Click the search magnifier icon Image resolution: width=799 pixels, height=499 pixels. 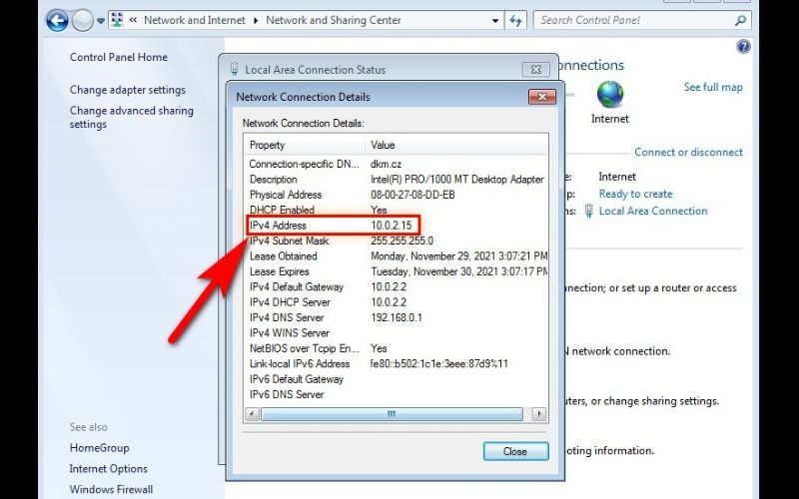coord(740,20)
